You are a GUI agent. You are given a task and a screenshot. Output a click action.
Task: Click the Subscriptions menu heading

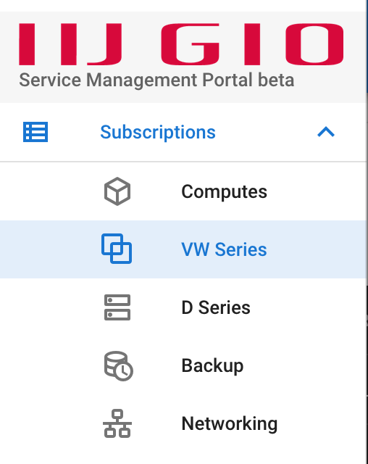coord(158,132)
